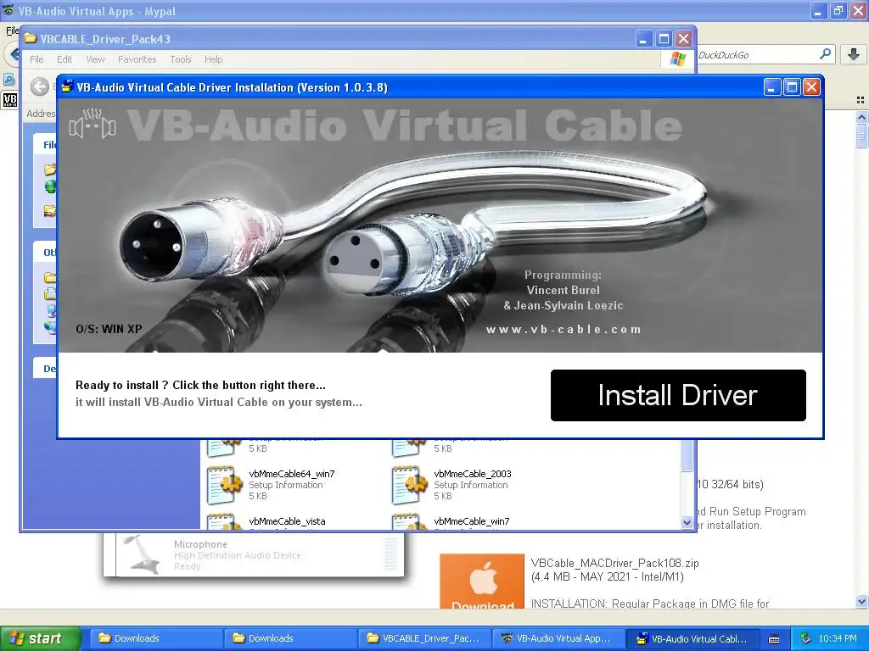This screenshot has height=651, width=869.
Task: Open Favorites menu in Explorer window
Action: pyautogui.click(x=137, y=59)
